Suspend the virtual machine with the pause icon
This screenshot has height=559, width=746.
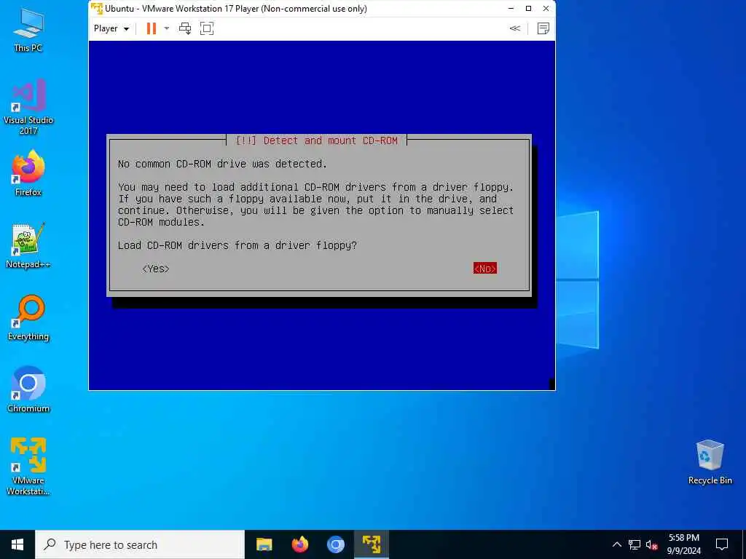[152, 28]
